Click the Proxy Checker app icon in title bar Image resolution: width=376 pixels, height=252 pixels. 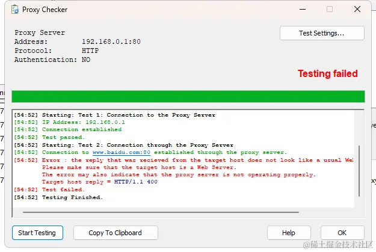[15, 10]
